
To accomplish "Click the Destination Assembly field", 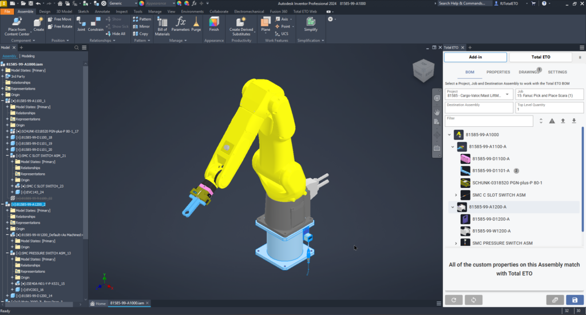I will pos(479,107).
